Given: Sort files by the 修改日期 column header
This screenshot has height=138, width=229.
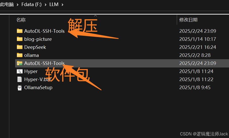Looking at the screenshot, I should pyautogui.click(x=188, y=20).
